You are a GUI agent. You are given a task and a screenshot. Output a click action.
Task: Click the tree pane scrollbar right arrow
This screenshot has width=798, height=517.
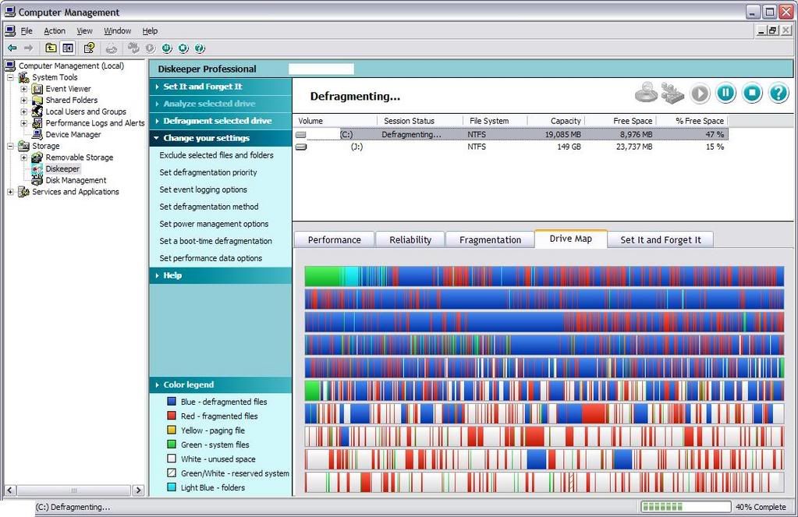(138, 490)
